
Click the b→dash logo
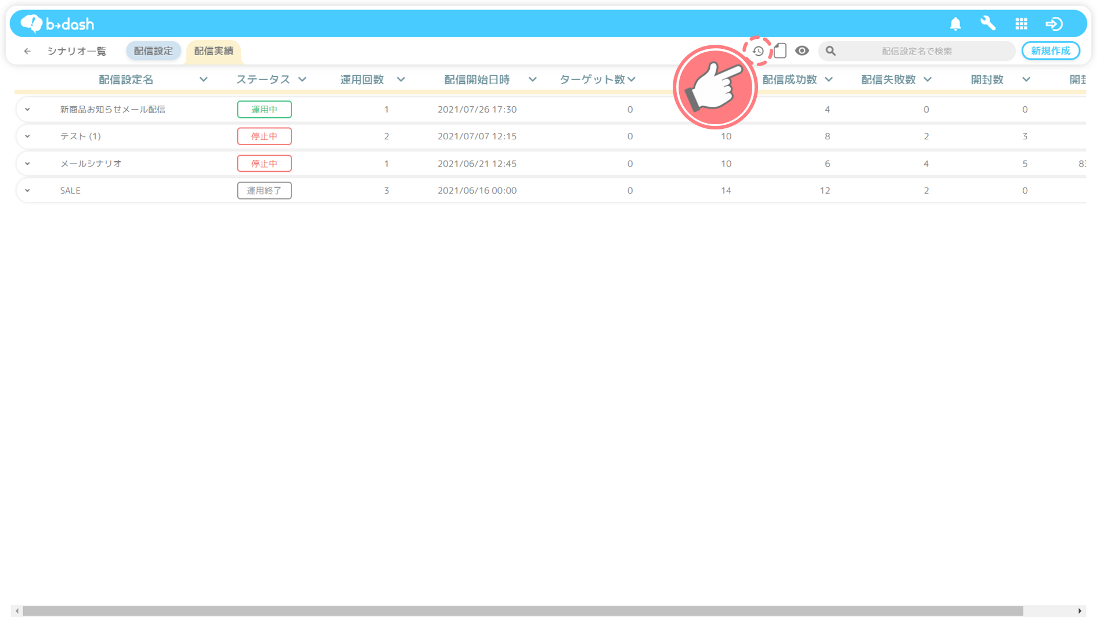[57, 24]
